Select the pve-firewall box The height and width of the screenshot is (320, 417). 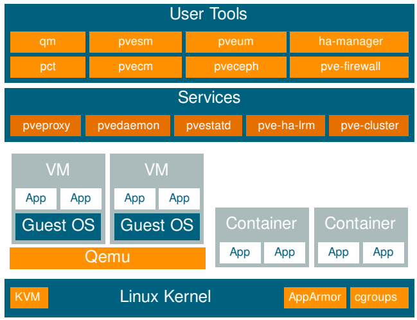coord(349,67)
